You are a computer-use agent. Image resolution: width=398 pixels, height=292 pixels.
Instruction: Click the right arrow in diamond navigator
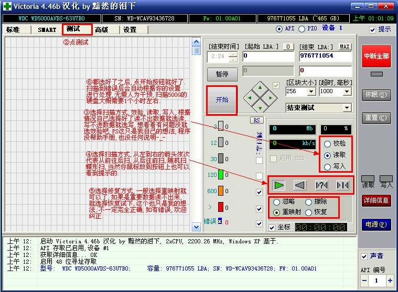[x=271, y=98]
